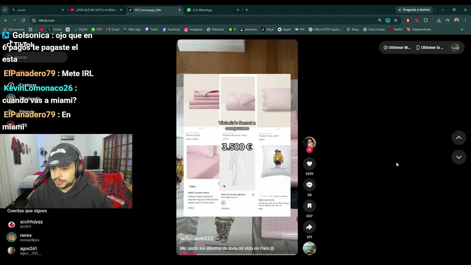The height and width of the screenshot is (265, 471).
Task: Click the video caption about Paris savings
Action: tap(227, 248)
